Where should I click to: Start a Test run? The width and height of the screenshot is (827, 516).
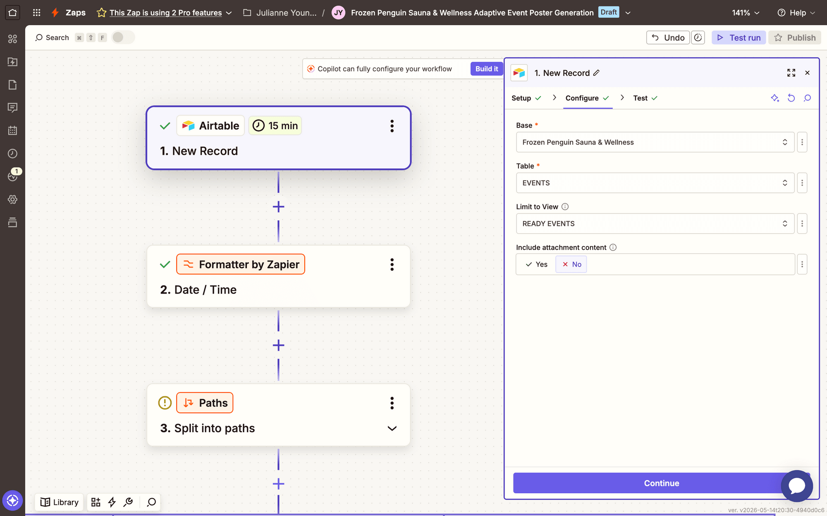(x=739, y=38)
